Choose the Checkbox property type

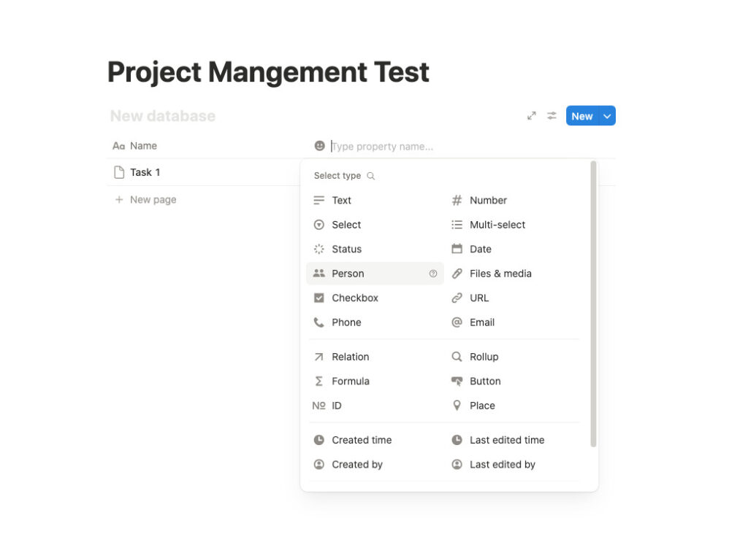point(355,298)
